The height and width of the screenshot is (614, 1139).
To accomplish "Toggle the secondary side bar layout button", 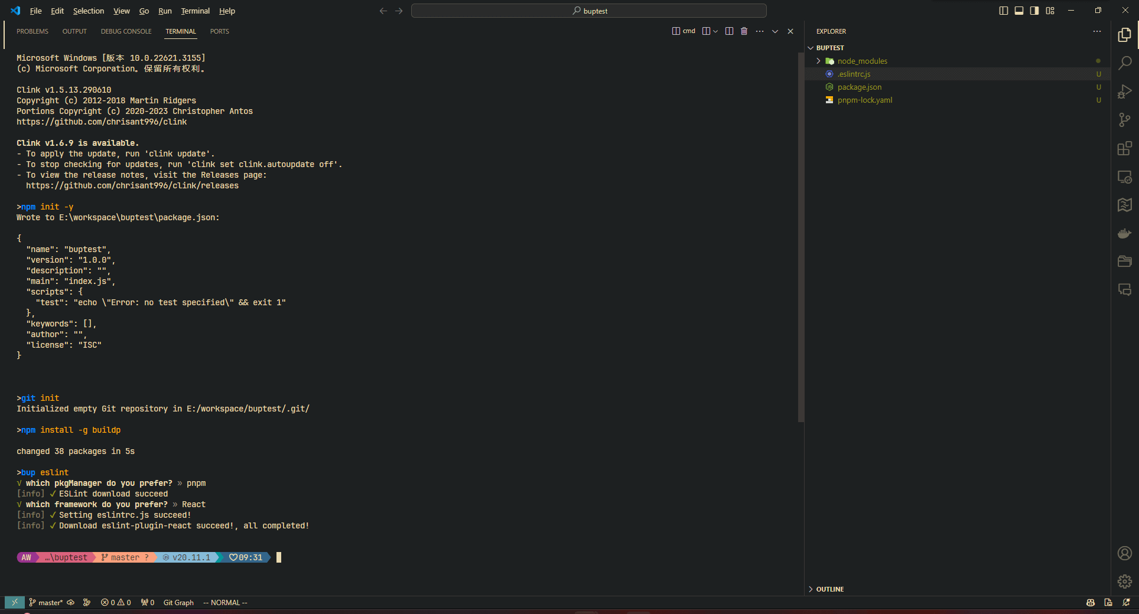I will pyautogui.click(x=1034, y=11).
